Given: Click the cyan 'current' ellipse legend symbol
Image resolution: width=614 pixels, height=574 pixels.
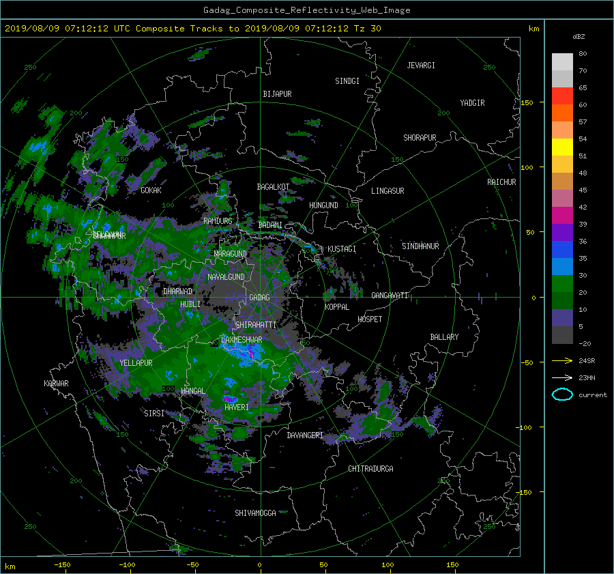Looking at the screenshot, I should pyautogui.click(x=562, y=394).
